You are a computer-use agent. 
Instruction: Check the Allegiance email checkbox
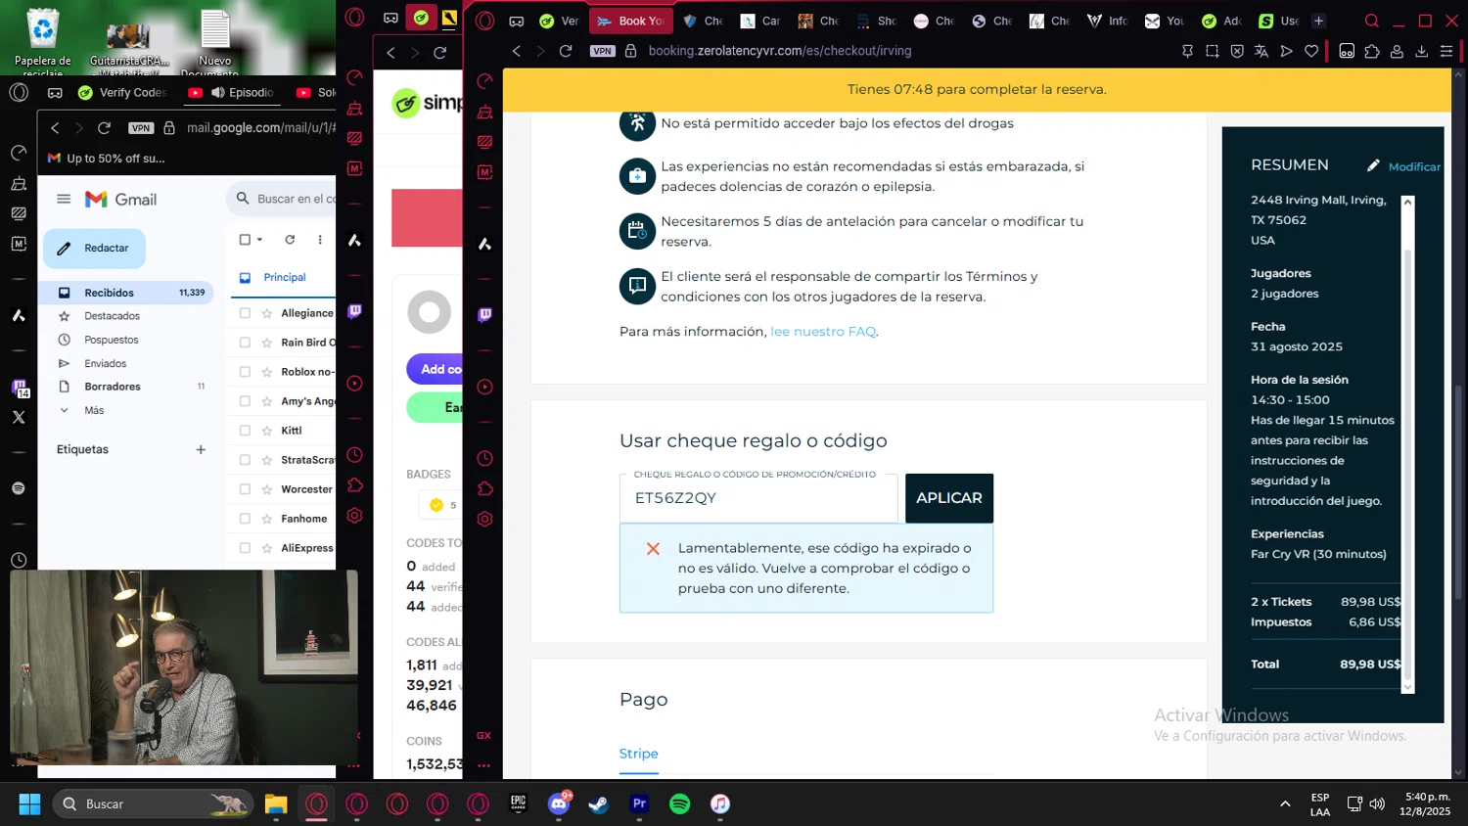(x=245, y=313)
